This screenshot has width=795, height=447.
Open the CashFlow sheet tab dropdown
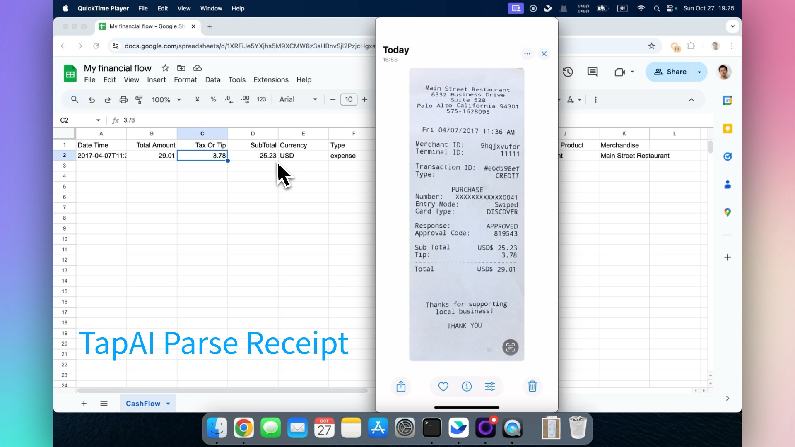168,404
